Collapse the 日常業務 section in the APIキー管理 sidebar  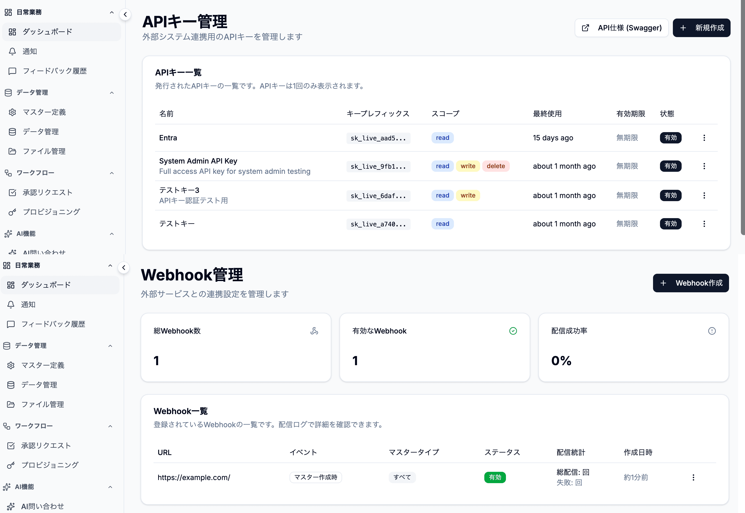[112, 12]
